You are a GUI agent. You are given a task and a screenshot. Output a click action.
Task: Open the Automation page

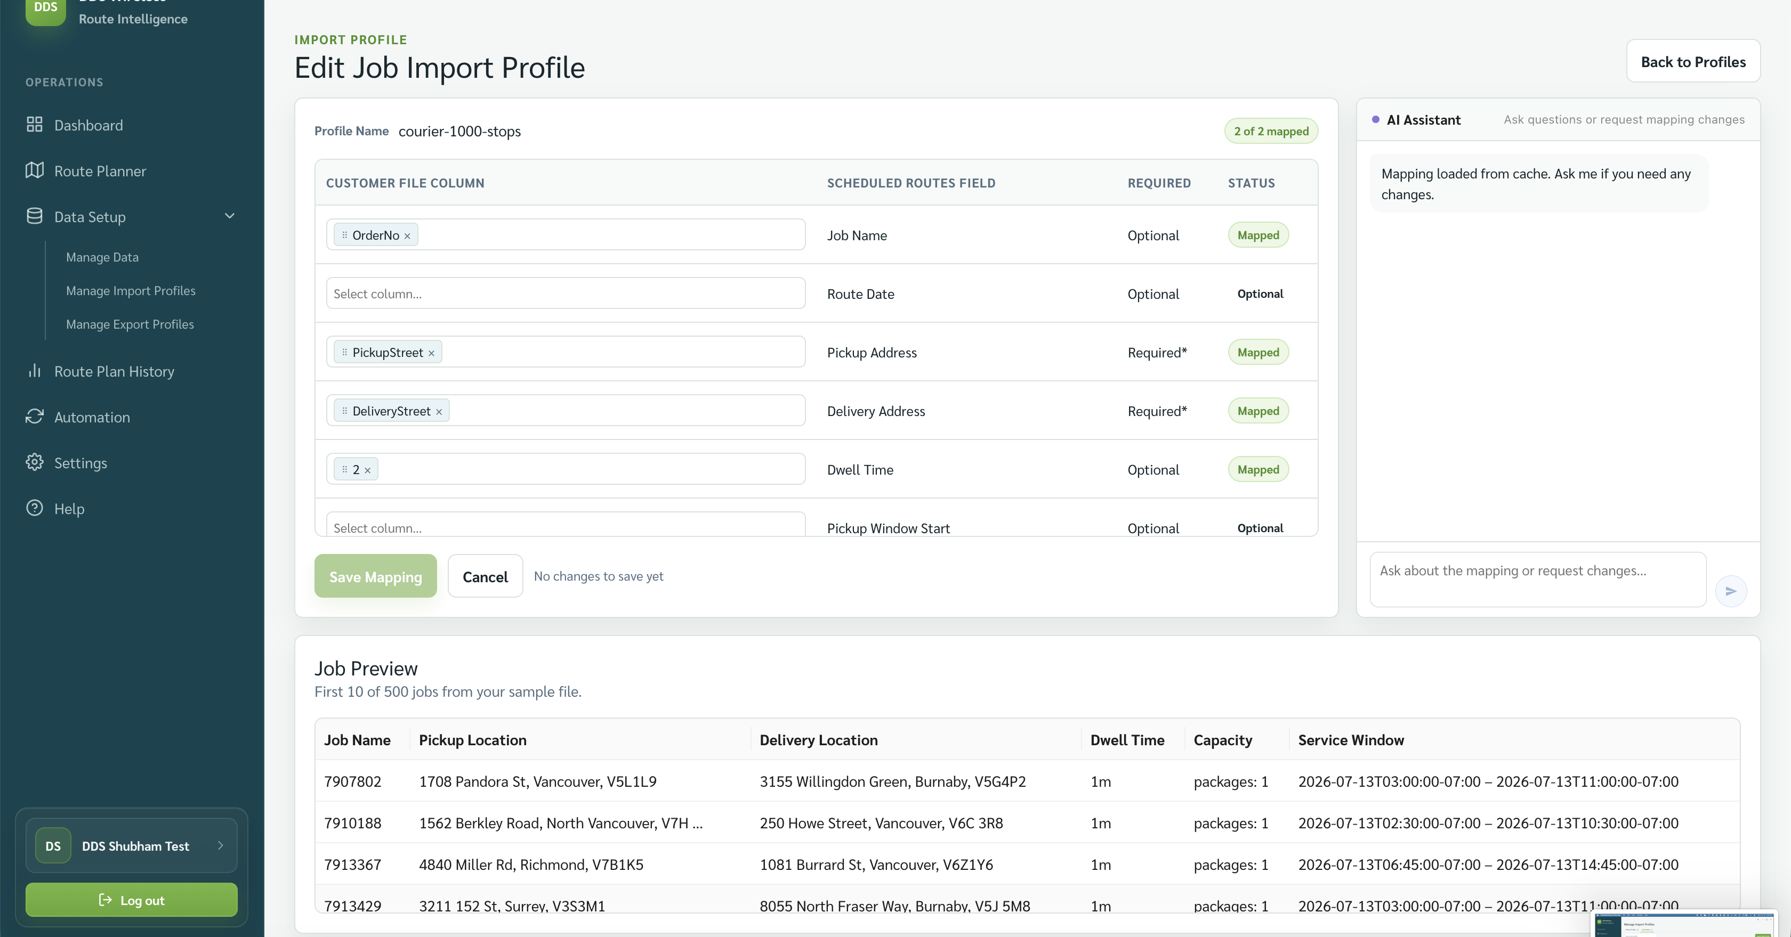point(92,418)
